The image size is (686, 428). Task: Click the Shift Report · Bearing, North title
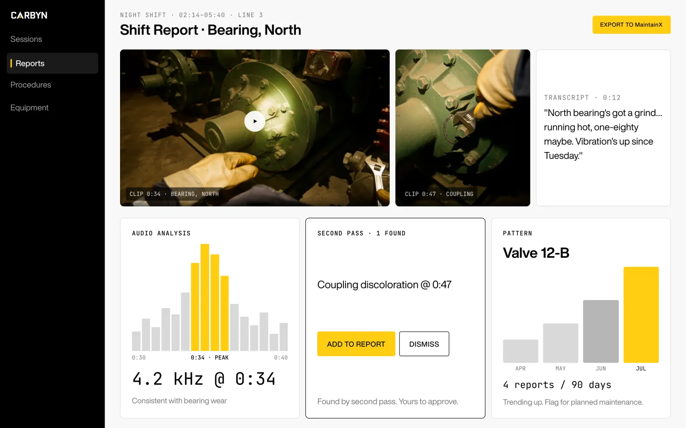pos(211,30)
